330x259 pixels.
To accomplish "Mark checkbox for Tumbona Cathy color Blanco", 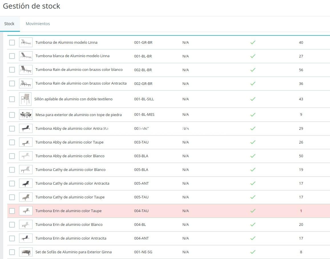I will (12, 170).
